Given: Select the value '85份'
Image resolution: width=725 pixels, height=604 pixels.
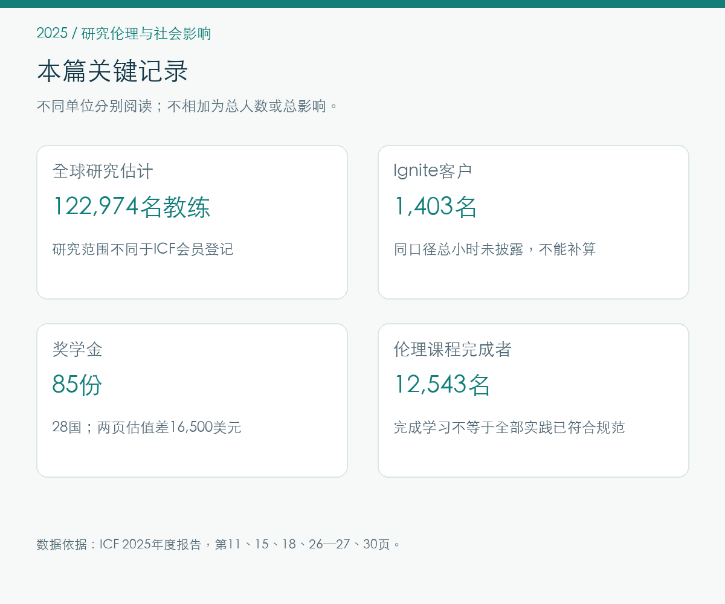Looking at the screenshot, I should pos(77,385).
